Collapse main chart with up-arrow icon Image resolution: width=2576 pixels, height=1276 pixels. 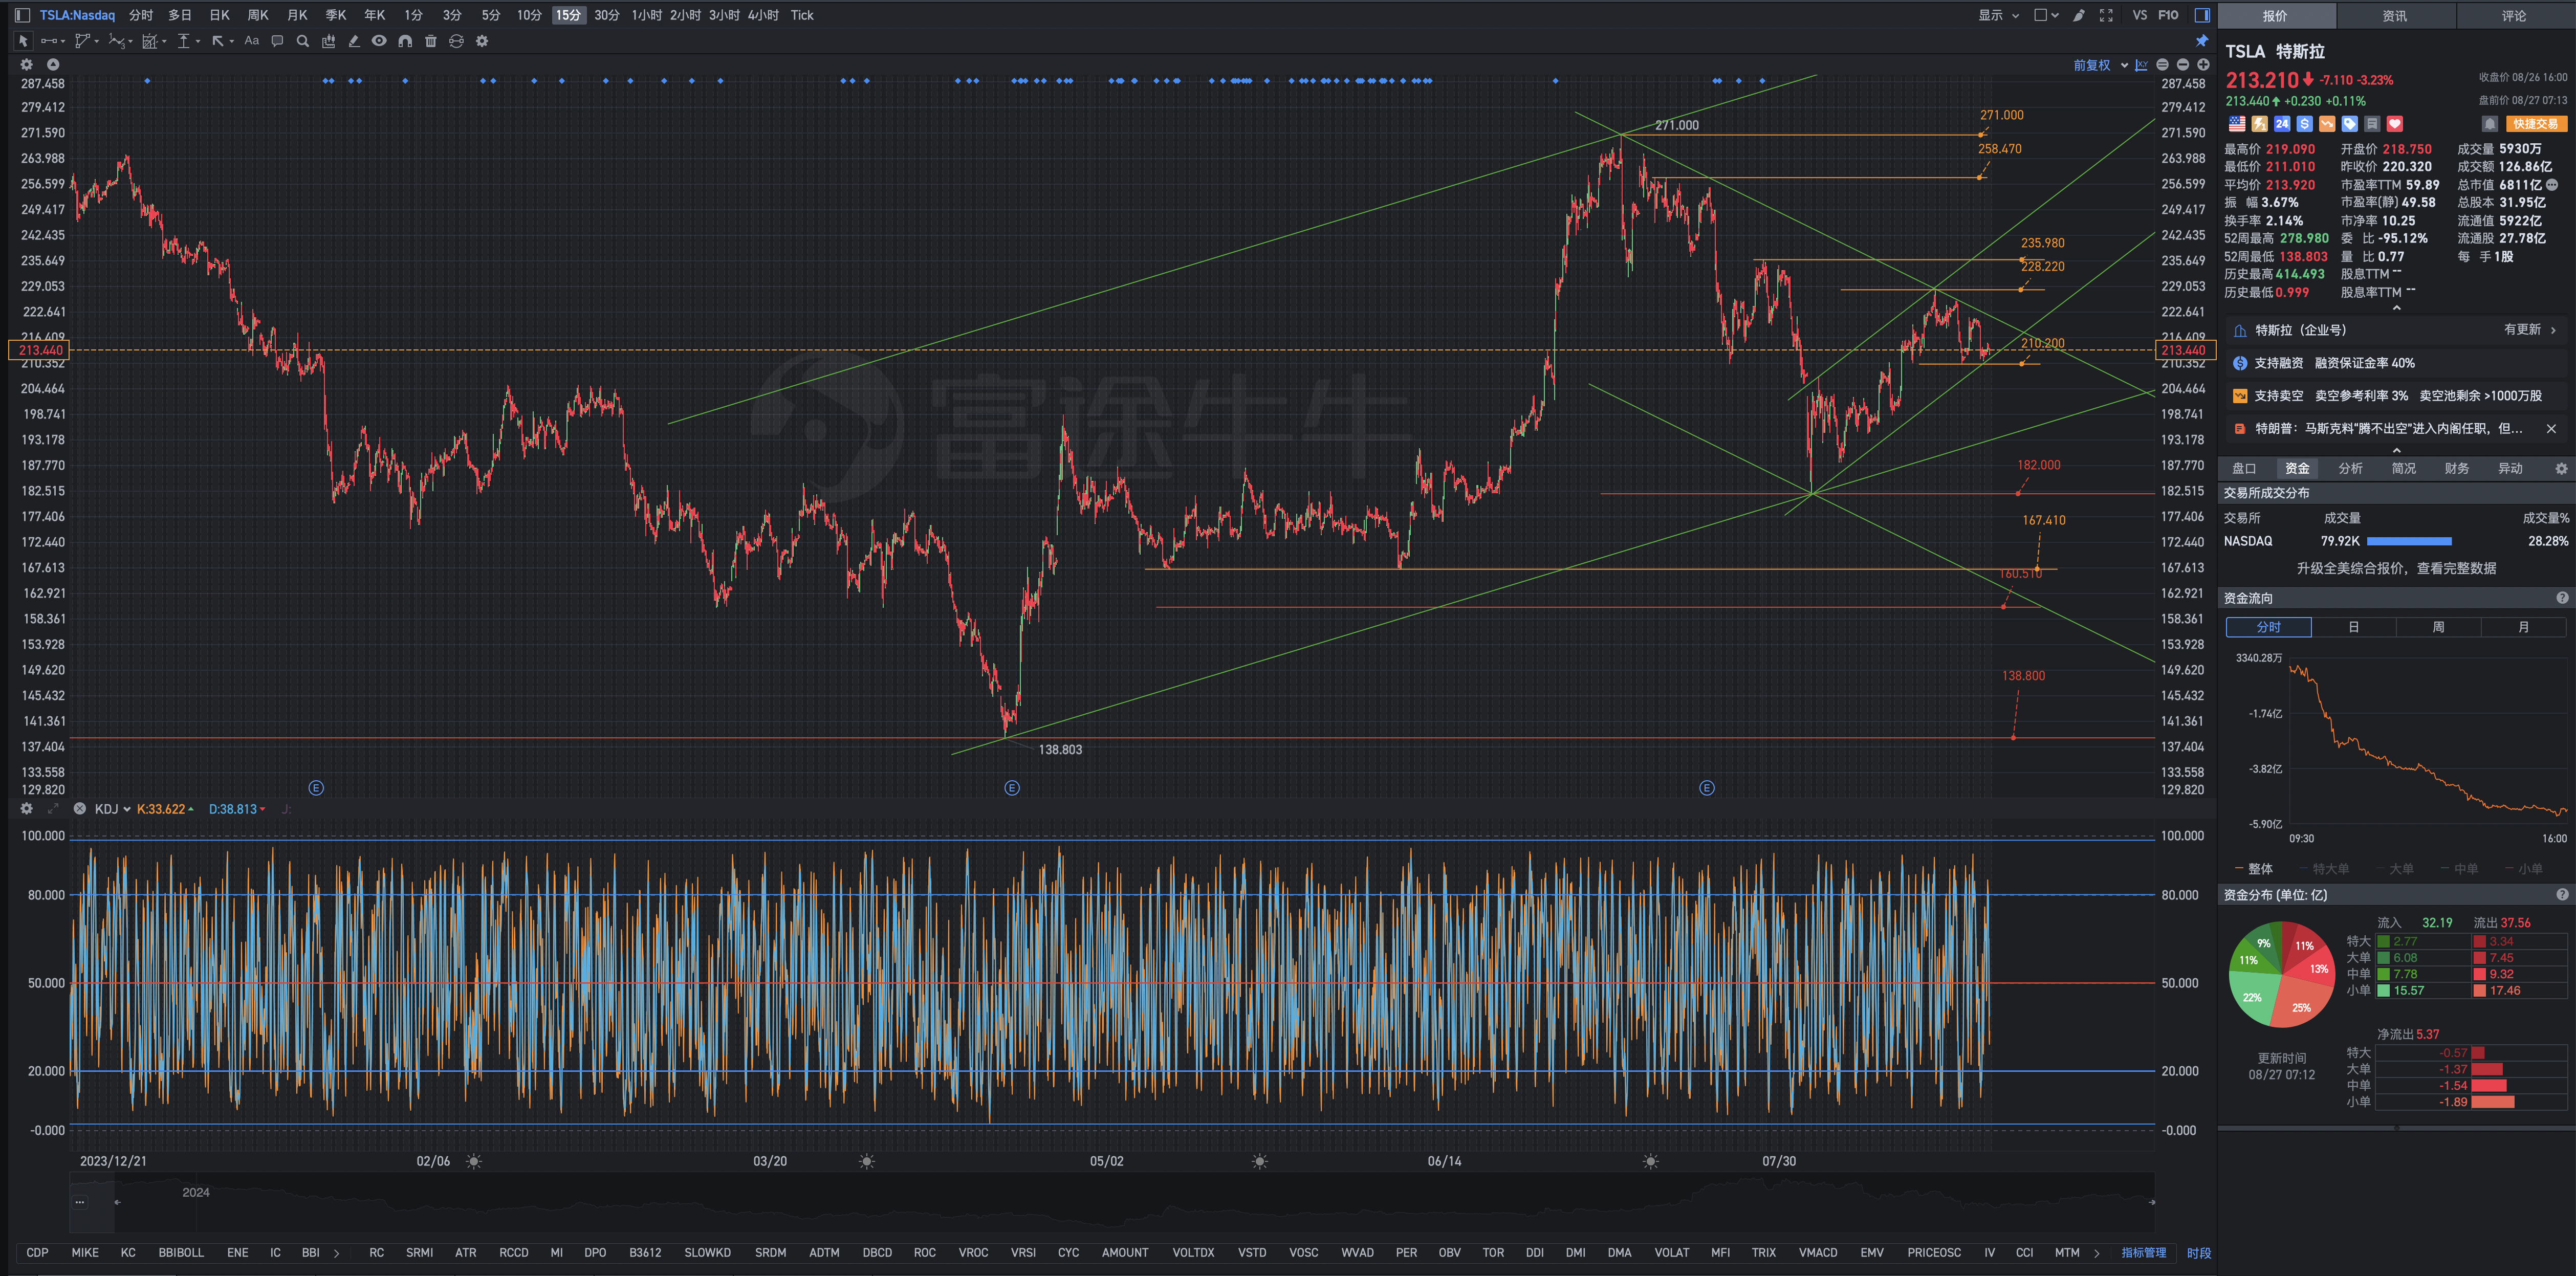pyautogui.click(x=53, y=64)
